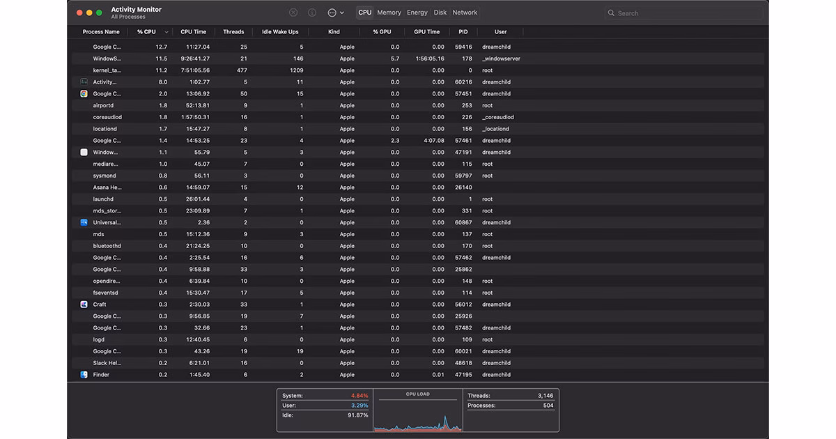Screen dimensions: 836x439
Task: Click the Universal Control icon in process list
Action: [84, 222]
